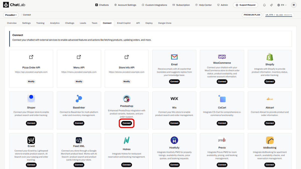Click the Support Request button
This screenshot has width=301, height=169.
coord(246,5)
